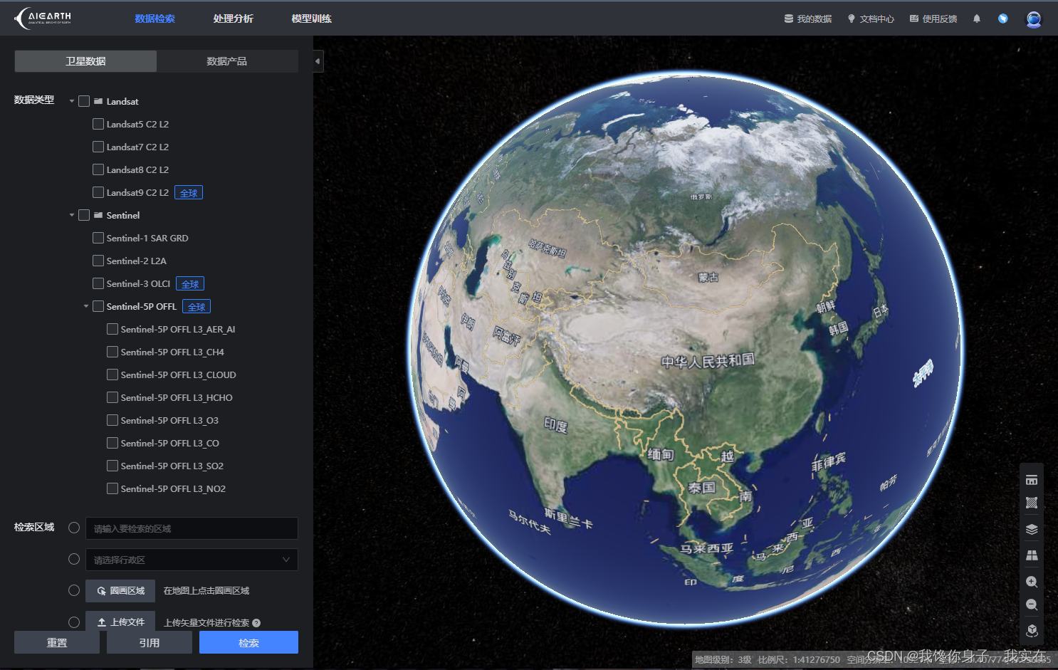This screenshot has width=1058, height=670.
Task: Open the basemap switcher icon
Action: (x=1032, y=555)
